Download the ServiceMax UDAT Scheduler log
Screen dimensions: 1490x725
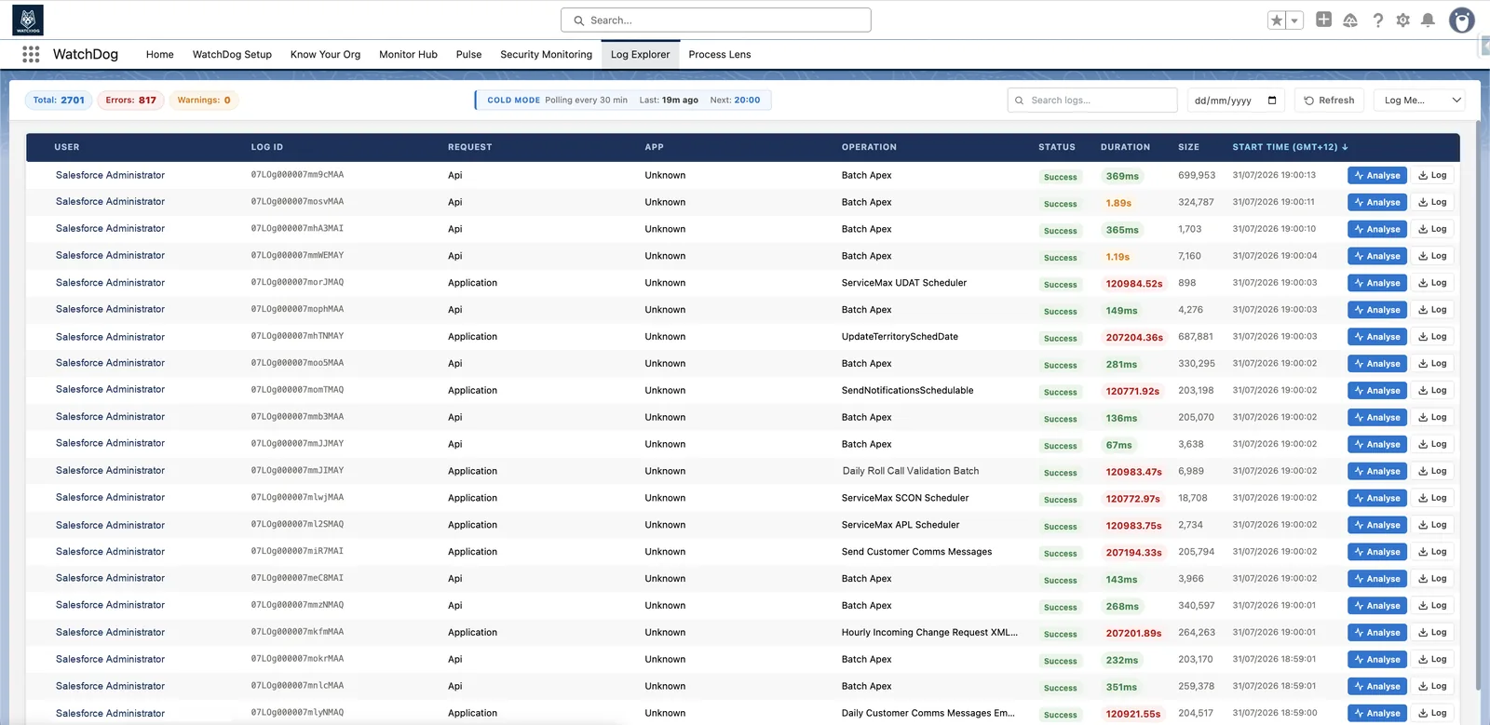tap(1432, 283)
